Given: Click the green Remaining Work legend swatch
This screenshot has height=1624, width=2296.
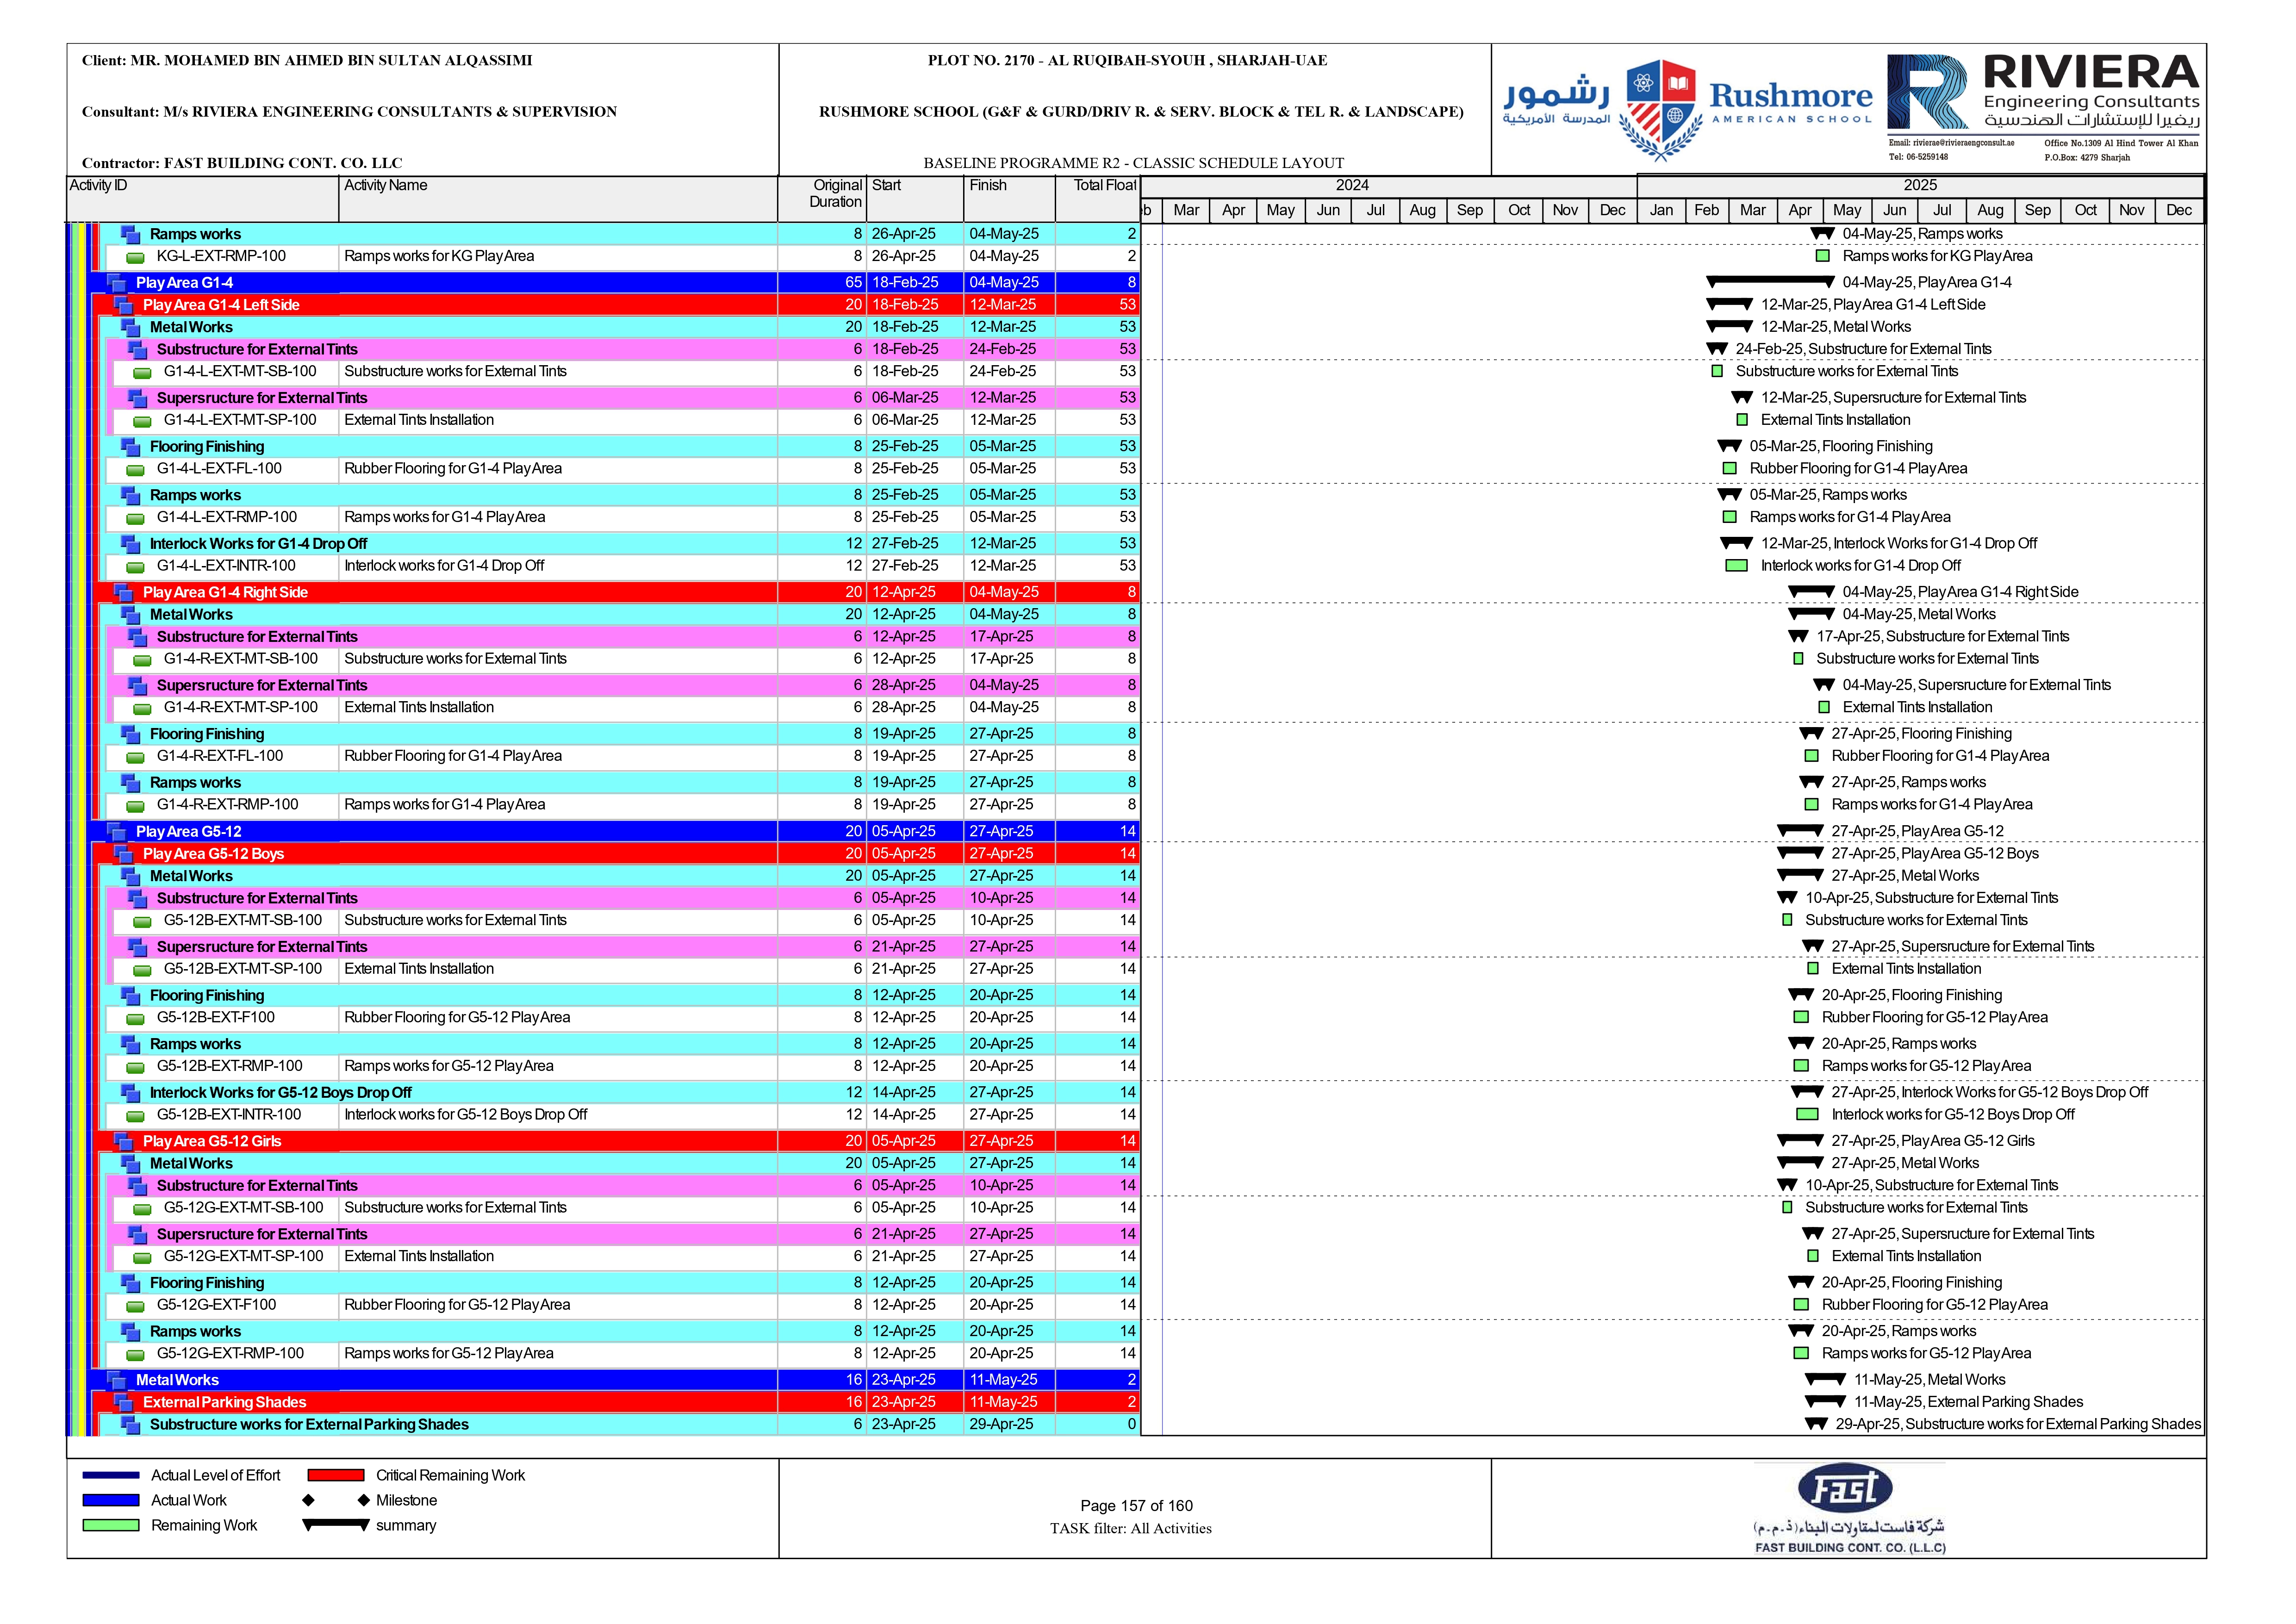Looking at the screenshot, I should coord(111,1526).
